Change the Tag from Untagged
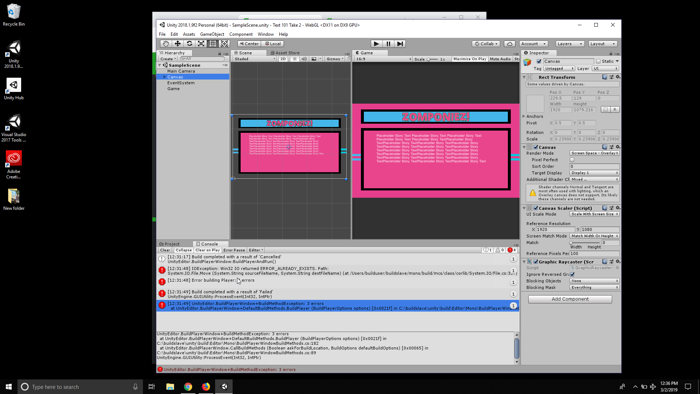 coord(559,68)
